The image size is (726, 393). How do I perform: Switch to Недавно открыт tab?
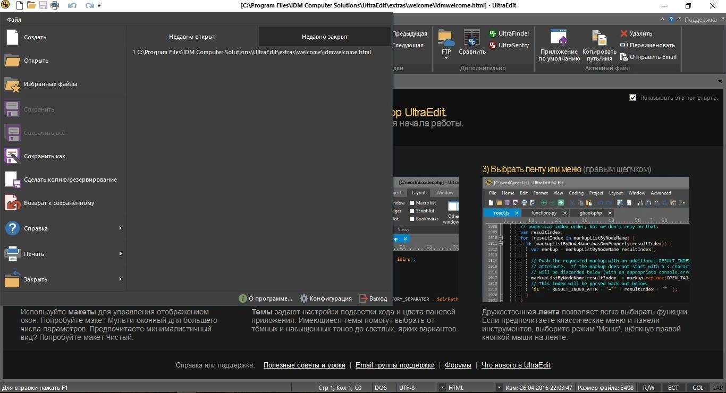[x=192, y=37]
